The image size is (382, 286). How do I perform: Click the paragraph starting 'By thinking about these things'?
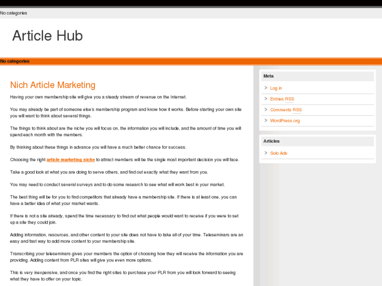(x=98, y=147)
